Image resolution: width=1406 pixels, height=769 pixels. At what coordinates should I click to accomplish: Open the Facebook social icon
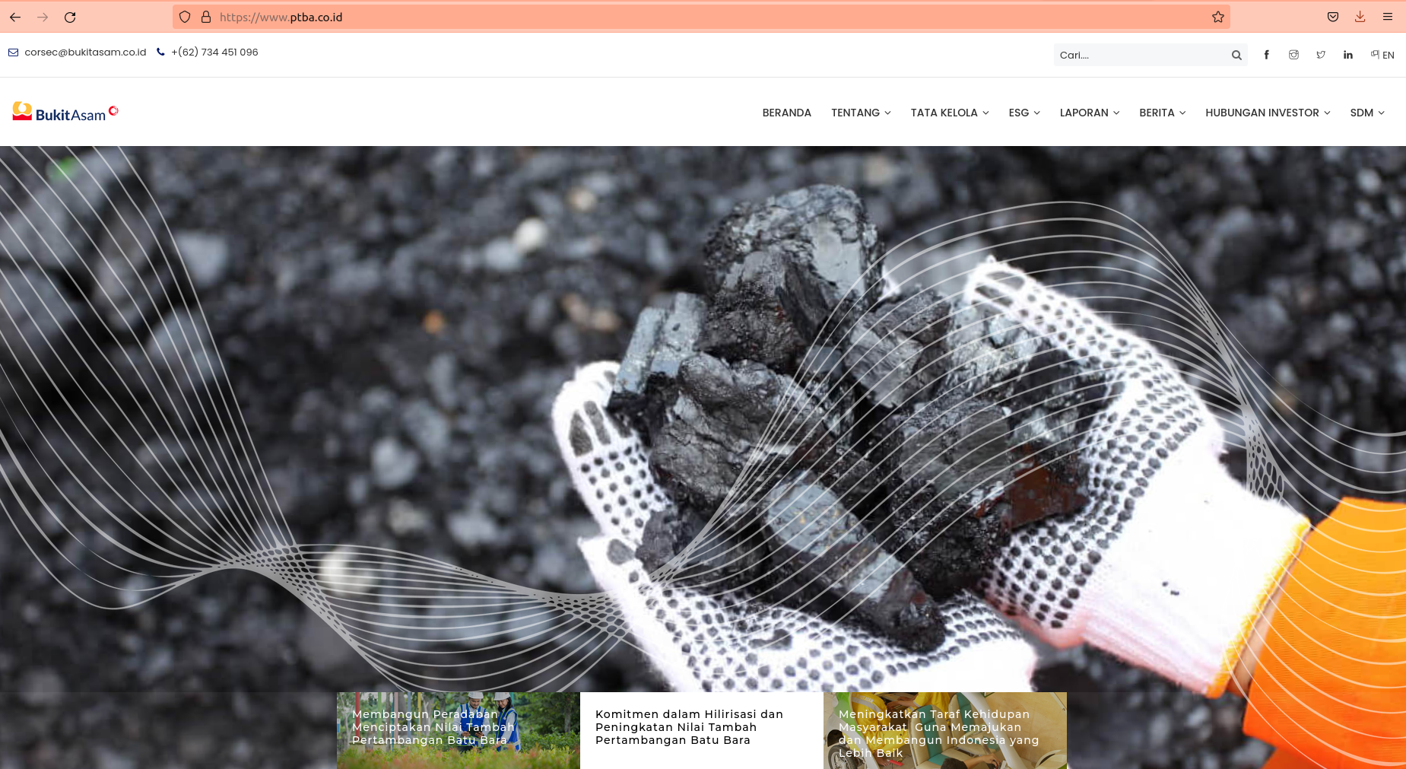pyautogui.click(x=1267, y=55)
